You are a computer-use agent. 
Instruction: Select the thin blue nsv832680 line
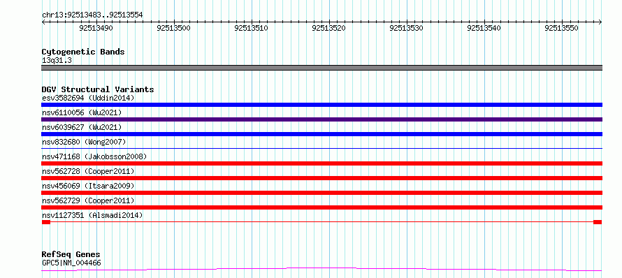[321, 148]
